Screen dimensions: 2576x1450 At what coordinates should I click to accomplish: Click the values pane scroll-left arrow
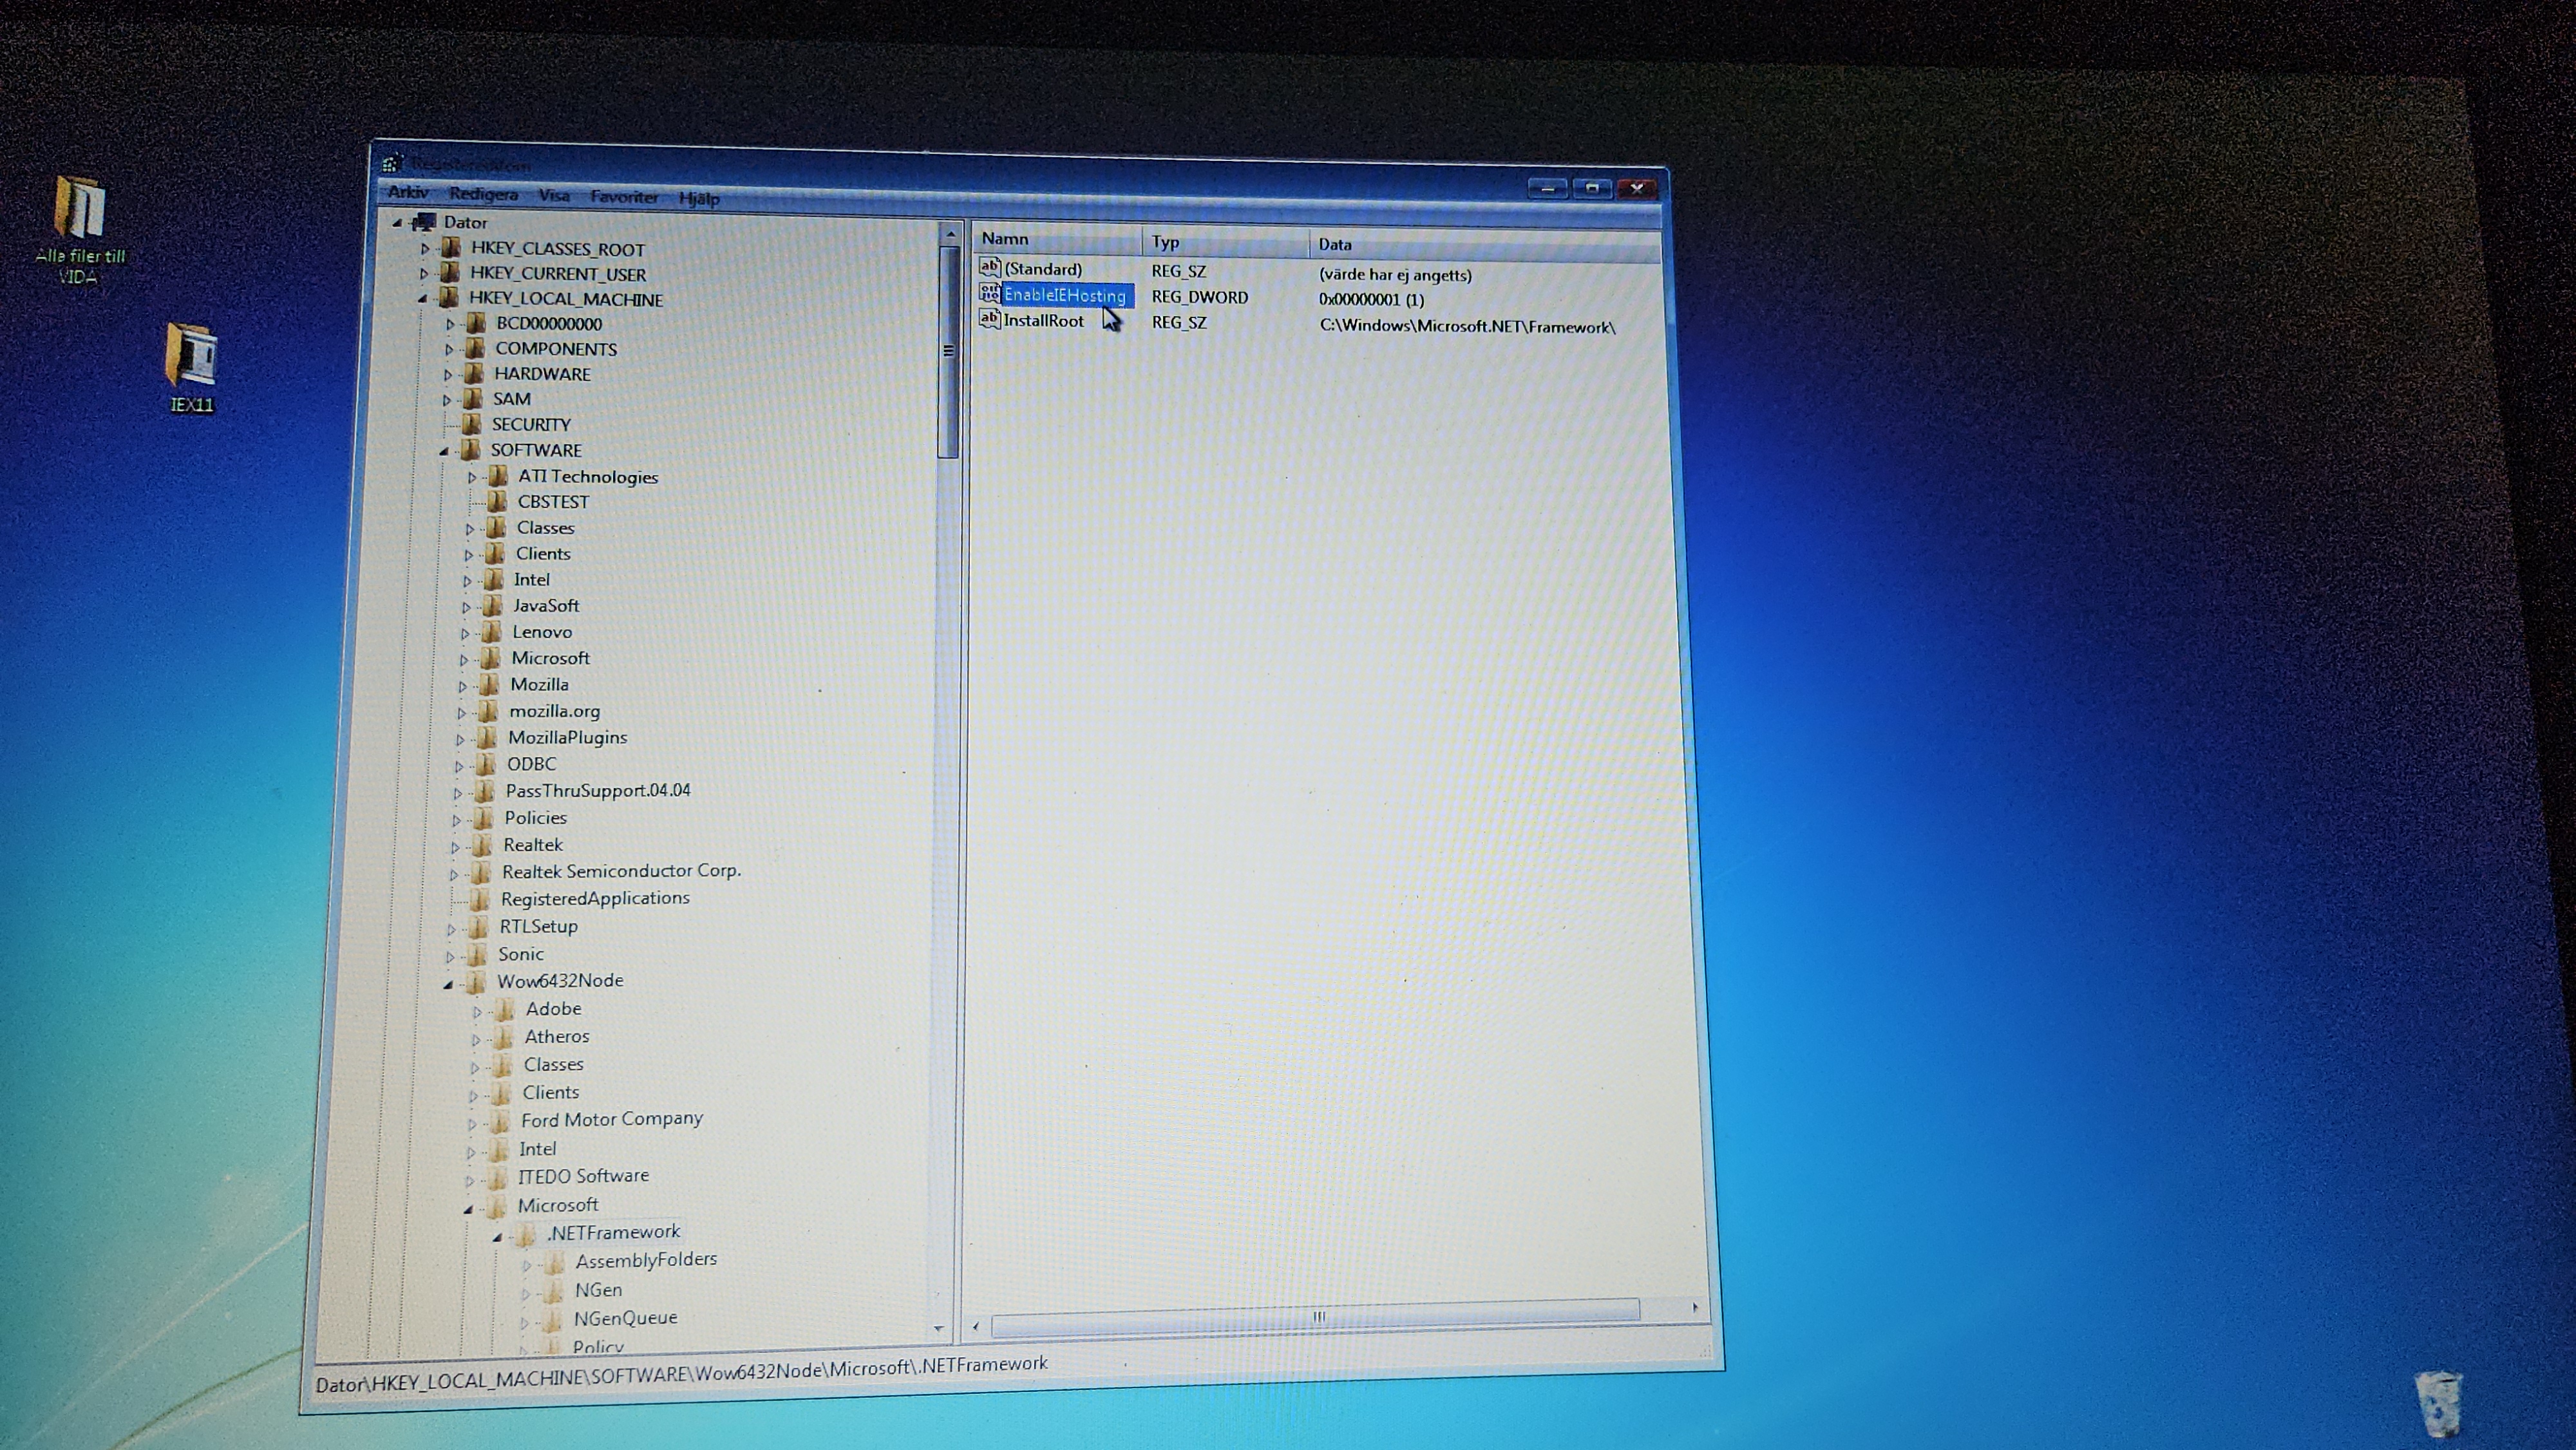[975, 1327]
